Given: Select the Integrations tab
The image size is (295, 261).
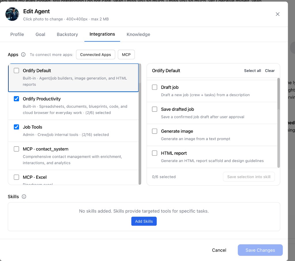Looking at the screenshot, I should (102, 34).
